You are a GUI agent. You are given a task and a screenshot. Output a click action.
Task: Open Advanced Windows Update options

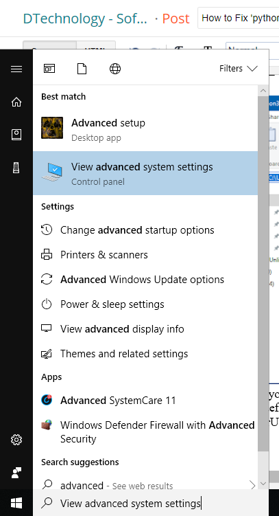145,280
